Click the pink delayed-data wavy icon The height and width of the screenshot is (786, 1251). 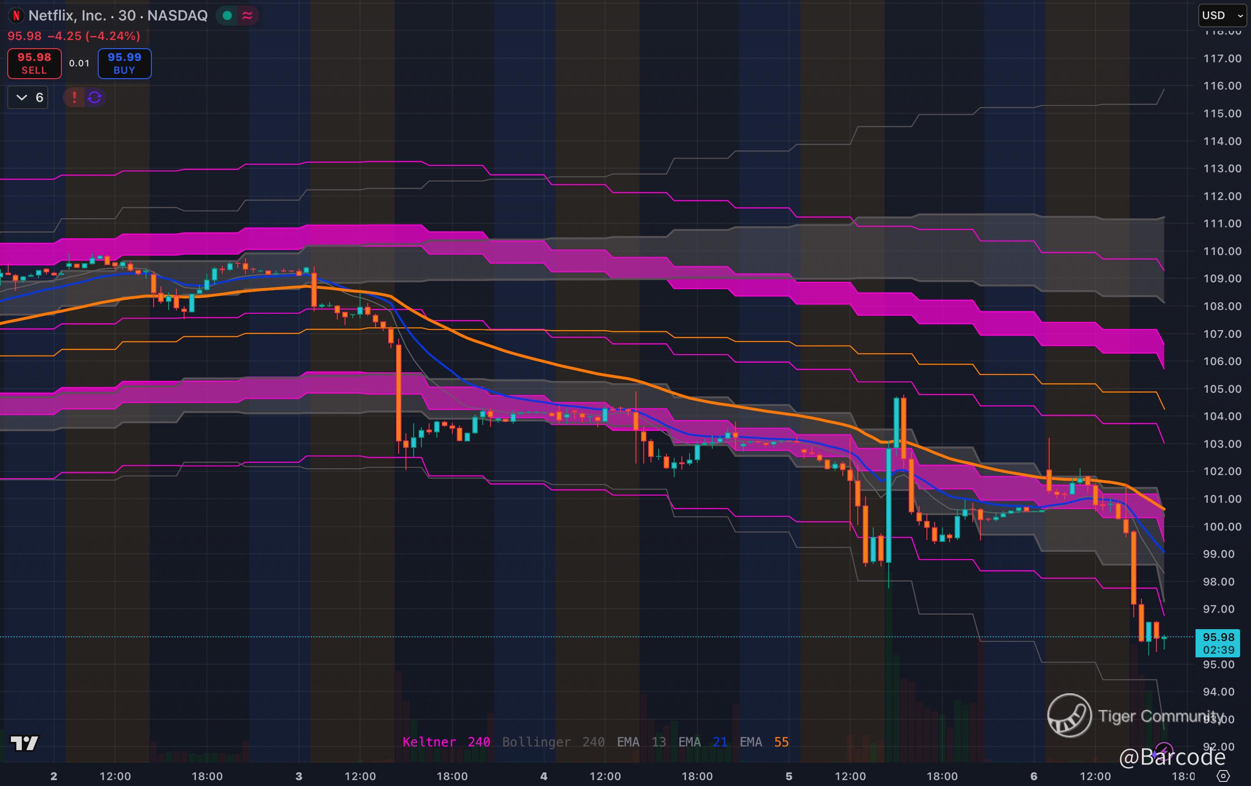click(248, 15)
